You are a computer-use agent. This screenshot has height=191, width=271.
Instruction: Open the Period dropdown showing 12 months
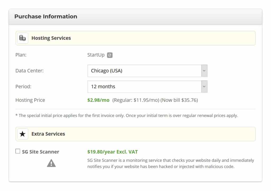coord(144,87)
